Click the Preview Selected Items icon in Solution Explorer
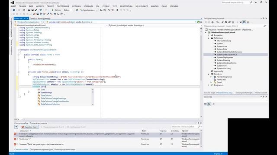Screen dimensions: 277x155 [x=244, y=22]
